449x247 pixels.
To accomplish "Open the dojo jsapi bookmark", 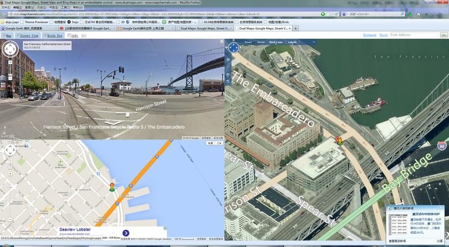I will point(9,22).
